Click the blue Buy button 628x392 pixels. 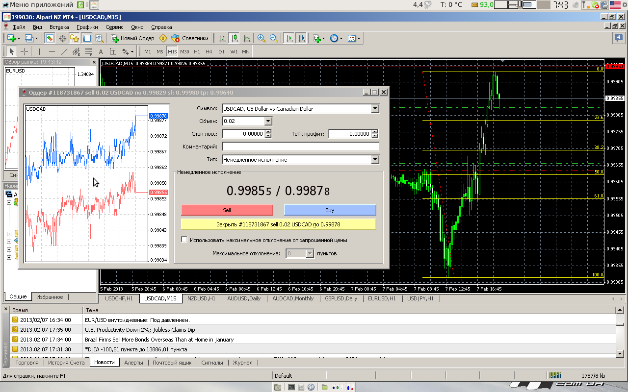330,210
